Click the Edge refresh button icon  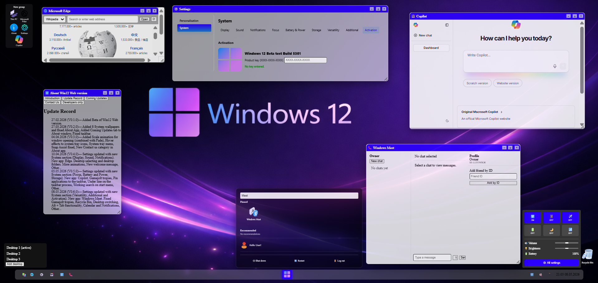154,19
